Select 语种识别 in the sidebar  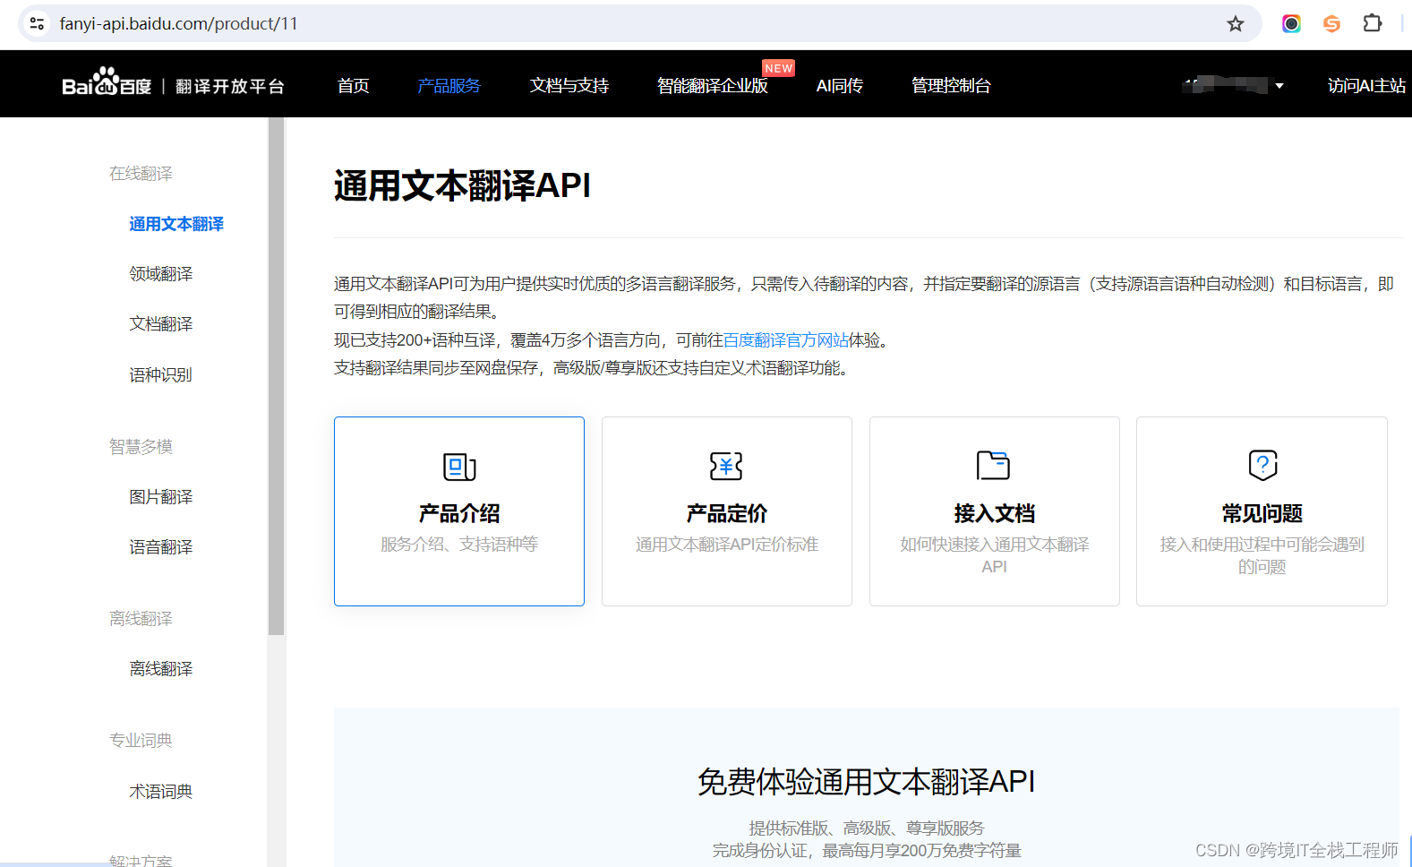(x=161, y=375)
